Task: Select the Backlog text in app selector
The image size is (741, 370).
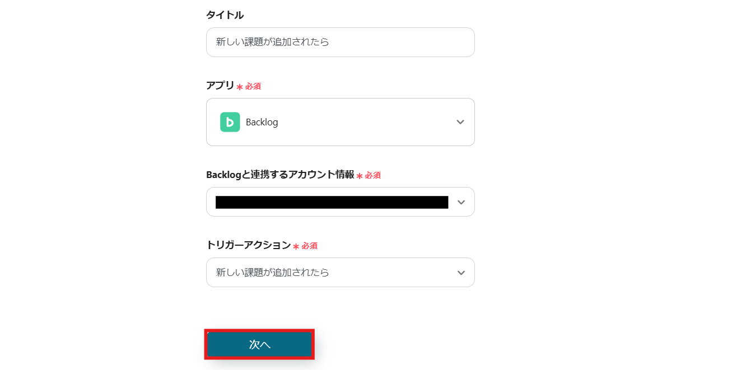Action: 262,122
